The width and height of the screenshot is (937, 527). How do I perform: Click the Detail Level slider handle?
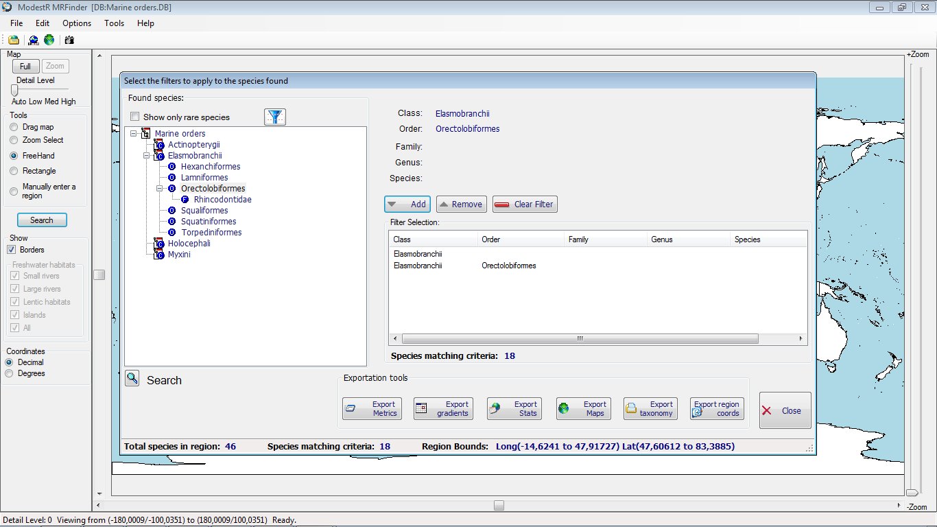tap(14, 90)
